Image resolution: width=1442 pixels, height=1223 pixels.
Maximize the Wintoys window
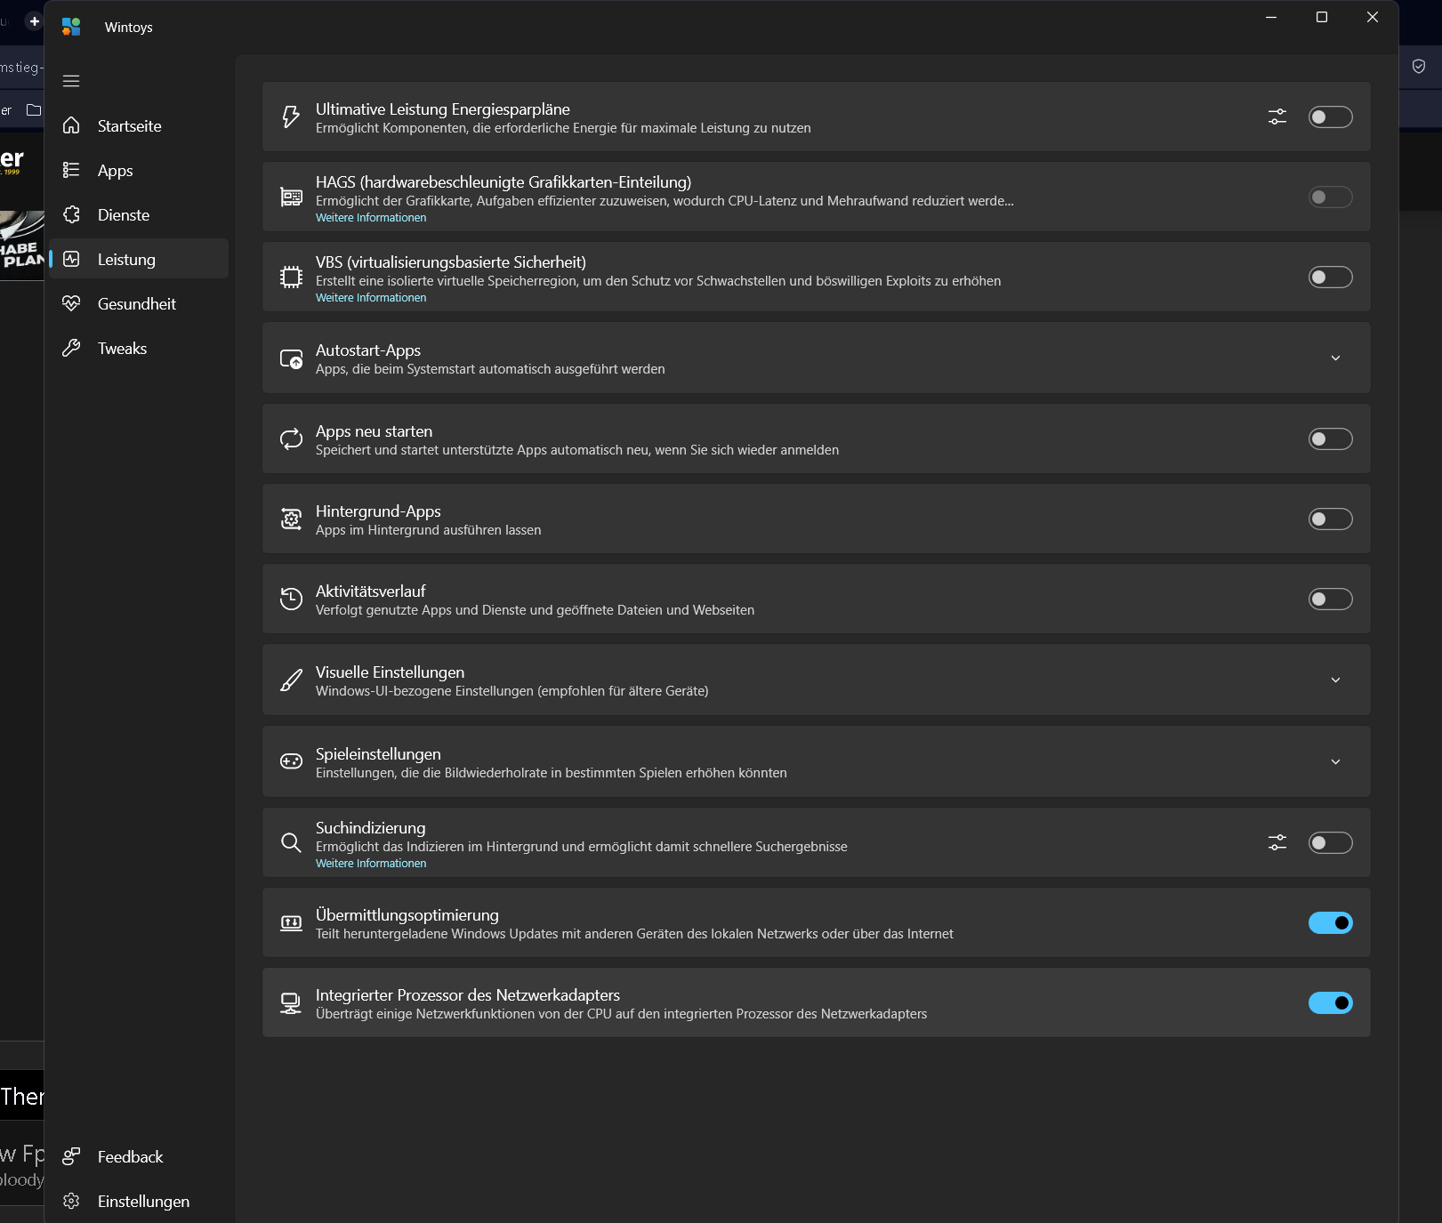point(1322,18)
